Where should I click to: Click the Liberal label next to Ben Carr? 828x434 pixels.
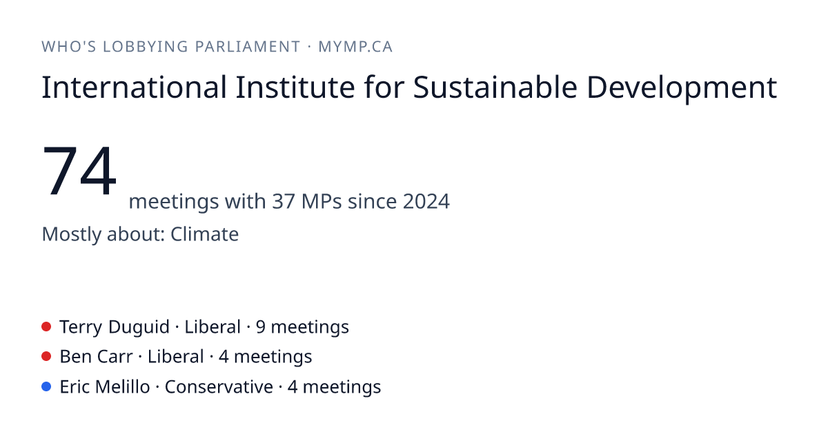point(175,357)
